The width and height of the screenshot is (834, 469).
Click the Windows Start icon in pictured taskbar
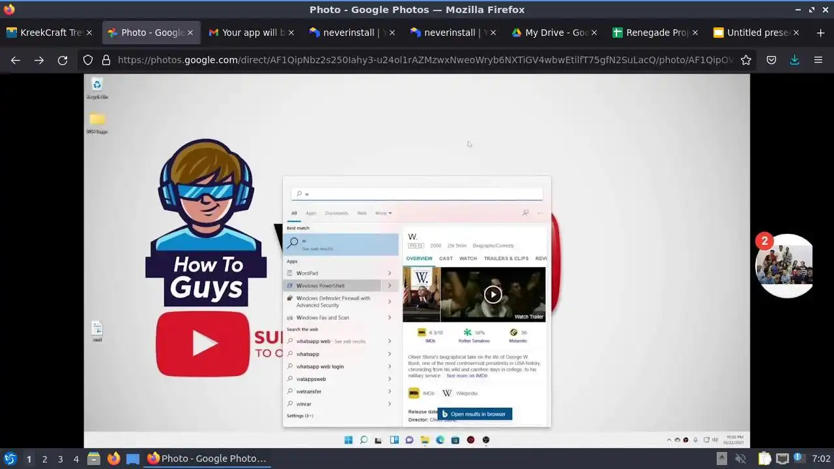(349, 440)
